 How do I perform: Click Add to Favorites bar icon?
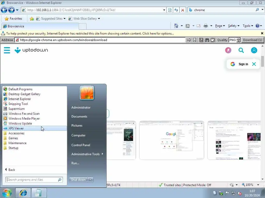pos(32,19)
